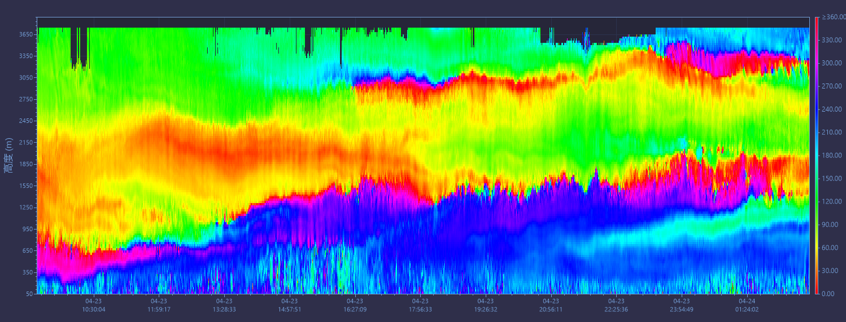
Task: Click the 04-23 14:57:51 time label
Action: (x=289, y=305)
